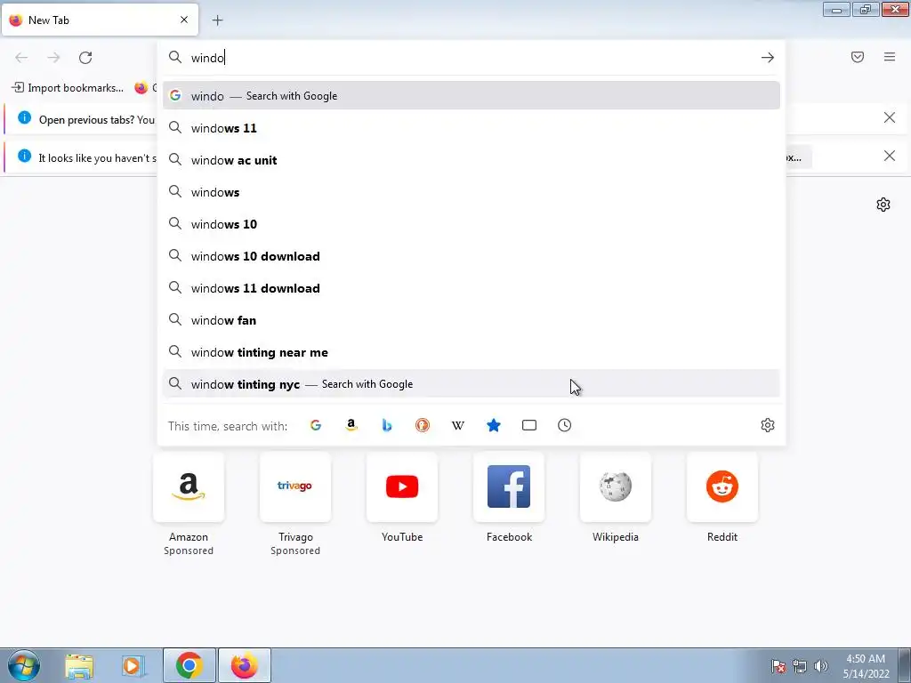Select 'window tinting nyc' suggestion
911x683 pixels.
472,384
